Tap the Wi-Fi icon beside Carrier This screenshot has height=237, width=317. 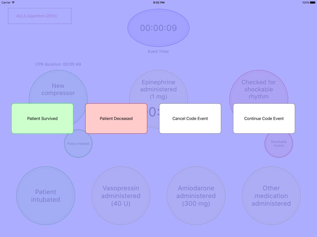pos(14,3)
